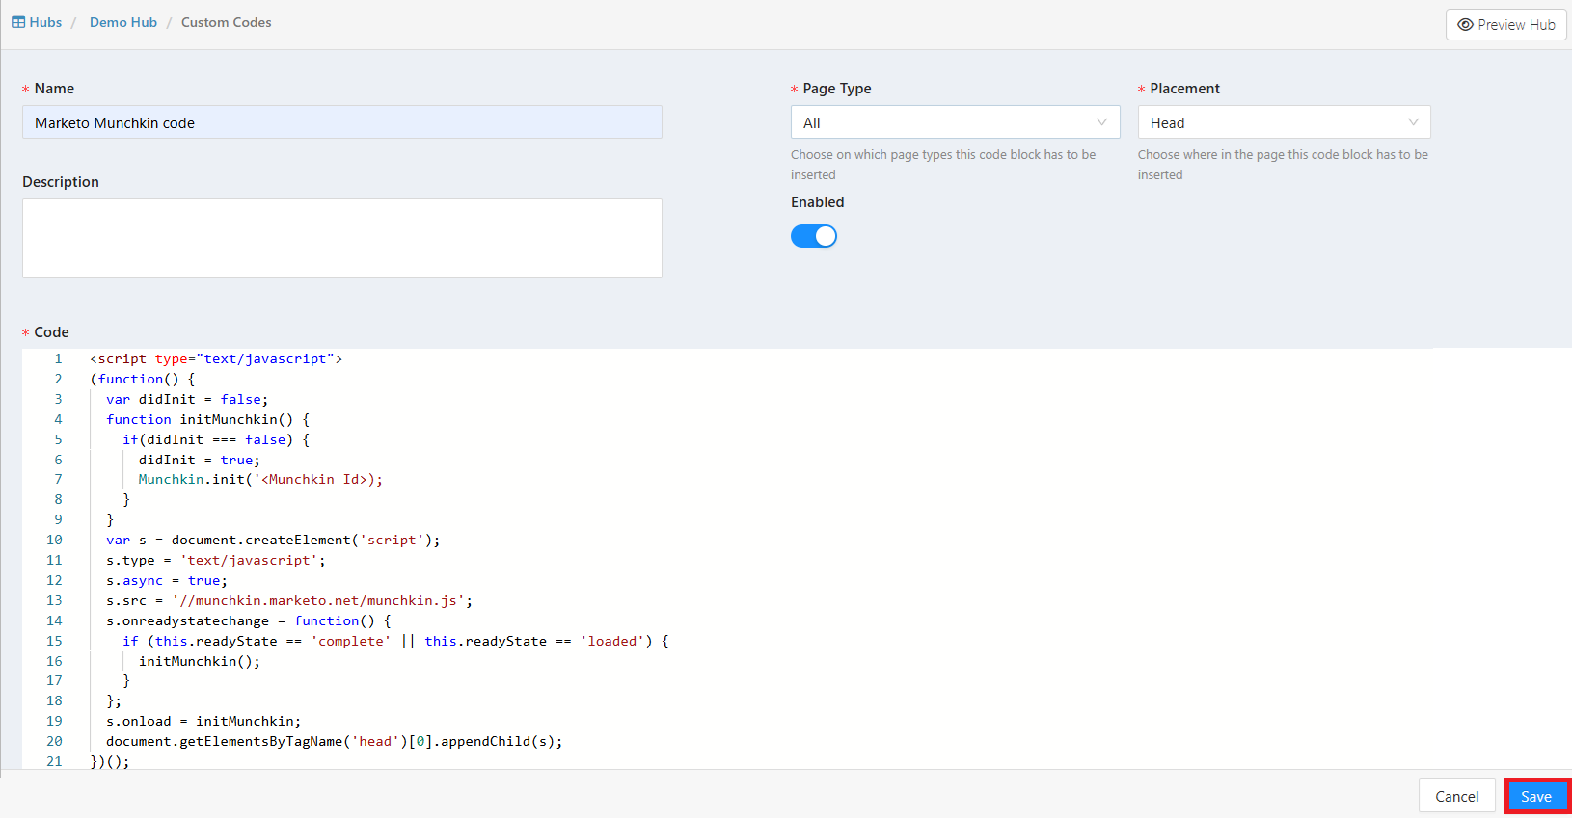Click code line 1 script tag
The height and width of the screenshot is (818, 1572).
pyautogui.click(x=216, y=358)
